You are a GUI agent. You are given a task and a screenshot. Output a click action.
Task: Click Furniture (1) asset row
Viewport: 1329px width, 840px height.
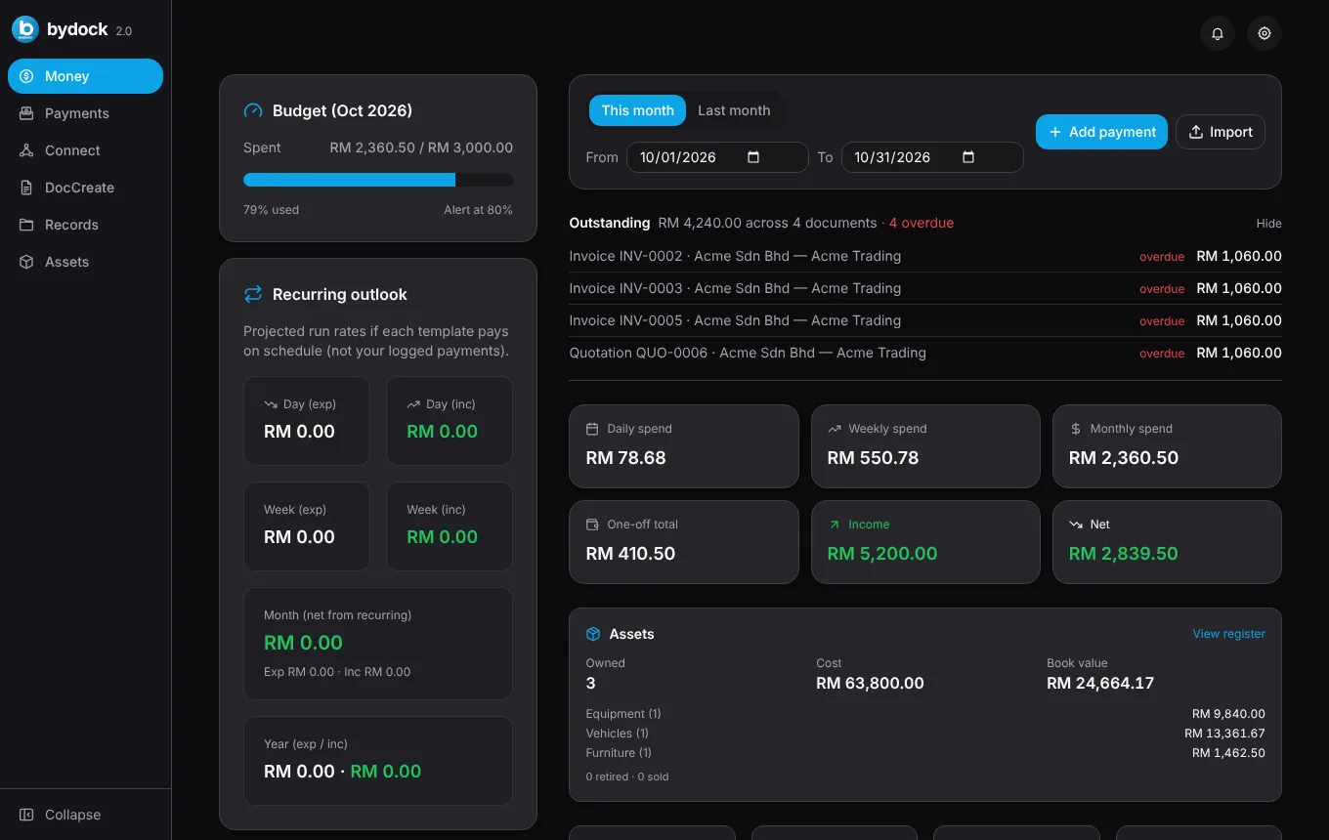925,753
